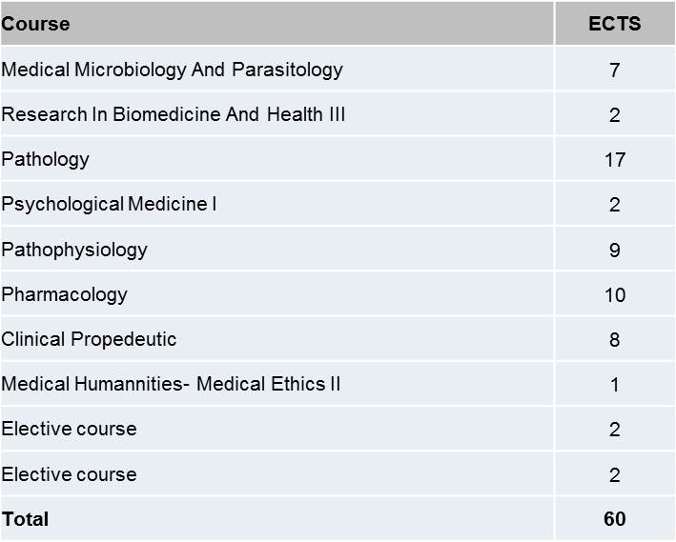This screenshot has height=542, width=676.
Task: Click the ECTS column header
Action: tap(614, 24)
